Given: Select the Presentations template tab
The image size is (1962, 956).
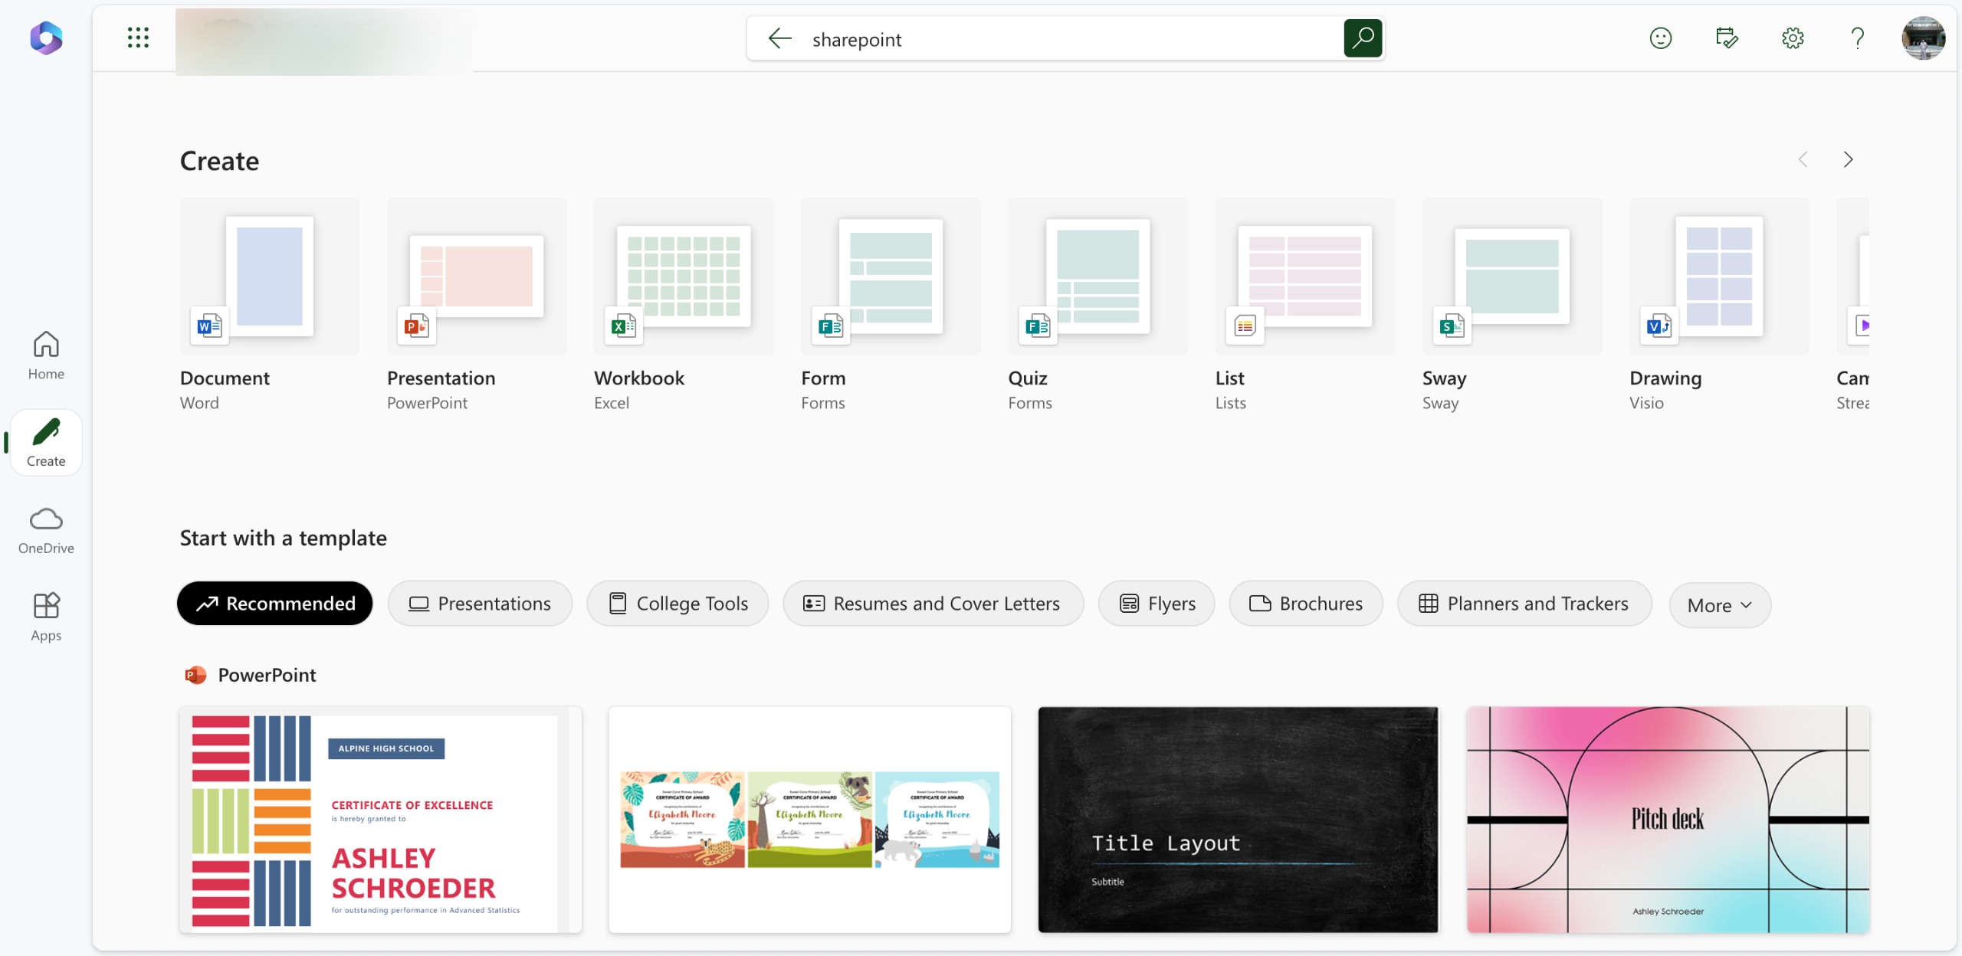Looking at the screenshot, I should pyautogui.click(x=480, y=604).
